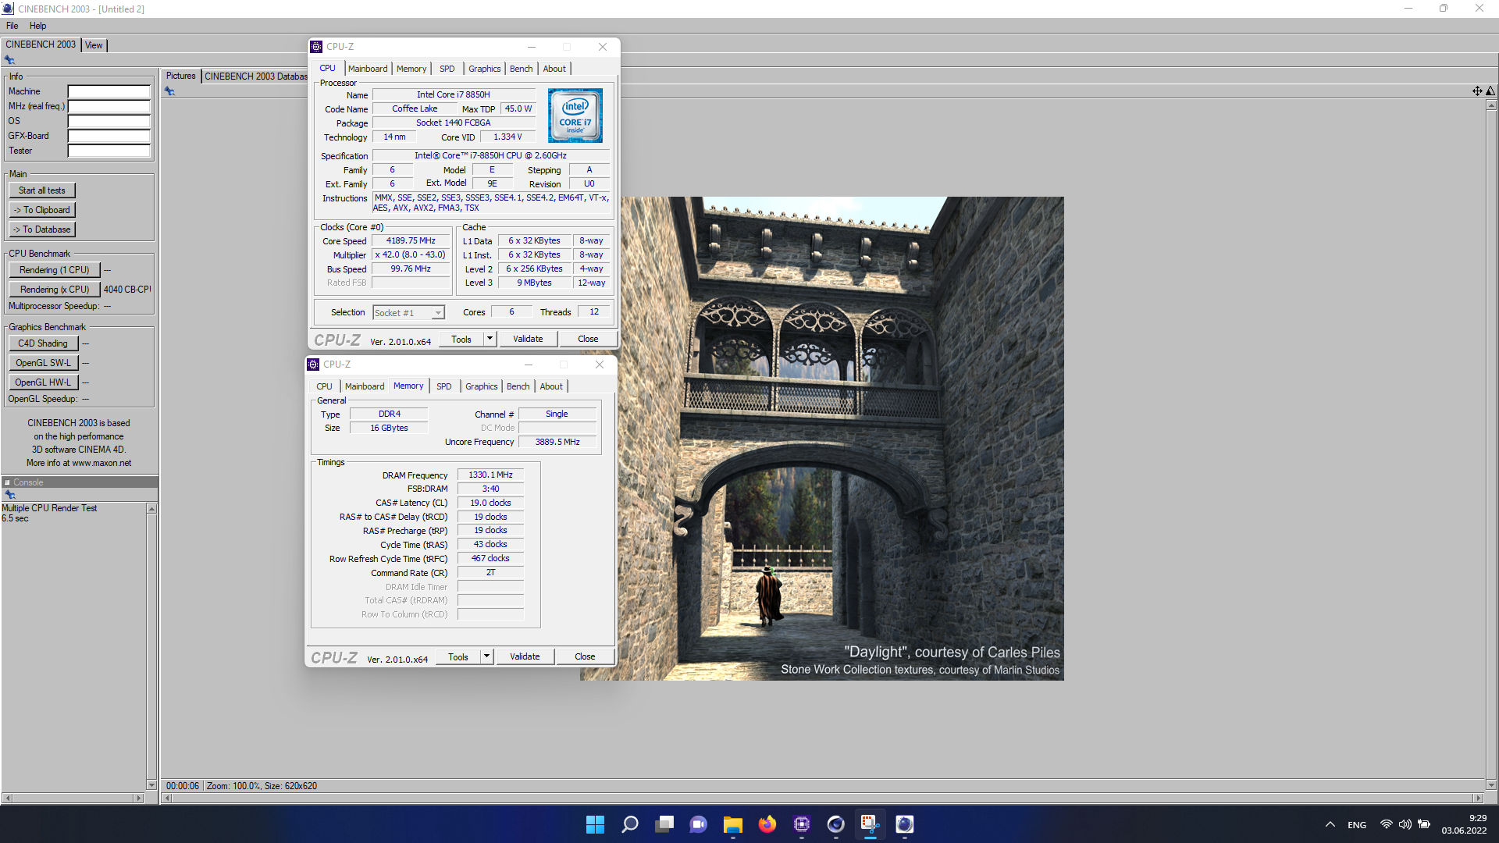The image size is (1499, 843).
Task: Click the Console panel header square icon
Action: point(7,482)
